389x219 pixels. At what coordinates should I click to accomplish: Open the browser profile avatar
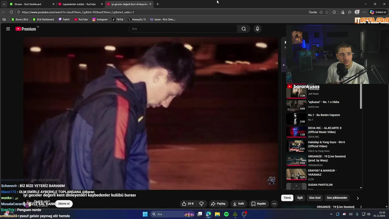357,12
